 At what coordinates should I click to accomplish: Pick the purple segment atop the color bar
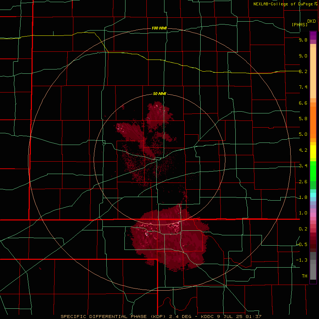click(313, 35)
